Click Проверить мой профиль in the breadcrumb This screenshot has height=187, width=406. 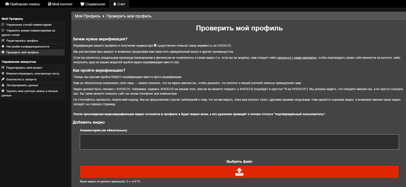pos(129,16)
